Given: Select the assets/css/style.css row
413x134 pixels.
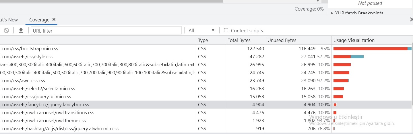Looking at the screenshot, I should click(x=206, y=57).
